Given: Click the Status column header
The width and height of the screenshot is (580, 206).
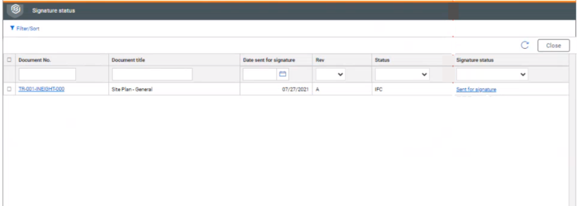Looking at the screenshot, I should [382, 60].
